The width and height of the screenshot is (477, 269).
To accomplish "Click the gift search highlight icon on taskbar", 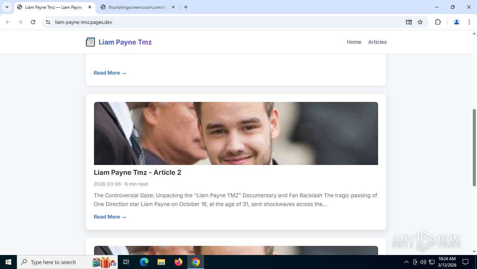I will [x=105, y=262].
